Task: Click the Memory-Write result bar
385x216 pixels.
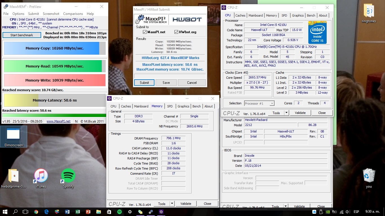Action: [x=55, y=80]
